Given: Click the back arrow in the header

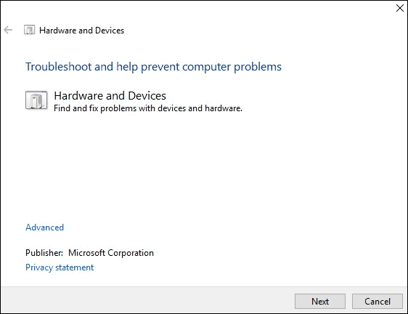Looking at the screenshot, I should 8,30.
